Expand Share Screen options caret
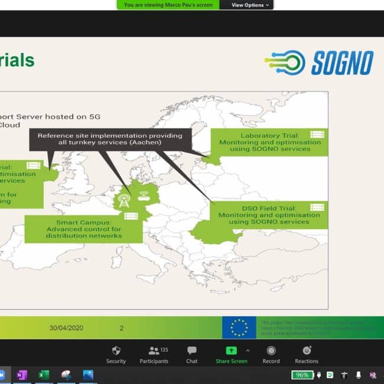This screenshot has width=384, height=384. click(x=248, y=351)
